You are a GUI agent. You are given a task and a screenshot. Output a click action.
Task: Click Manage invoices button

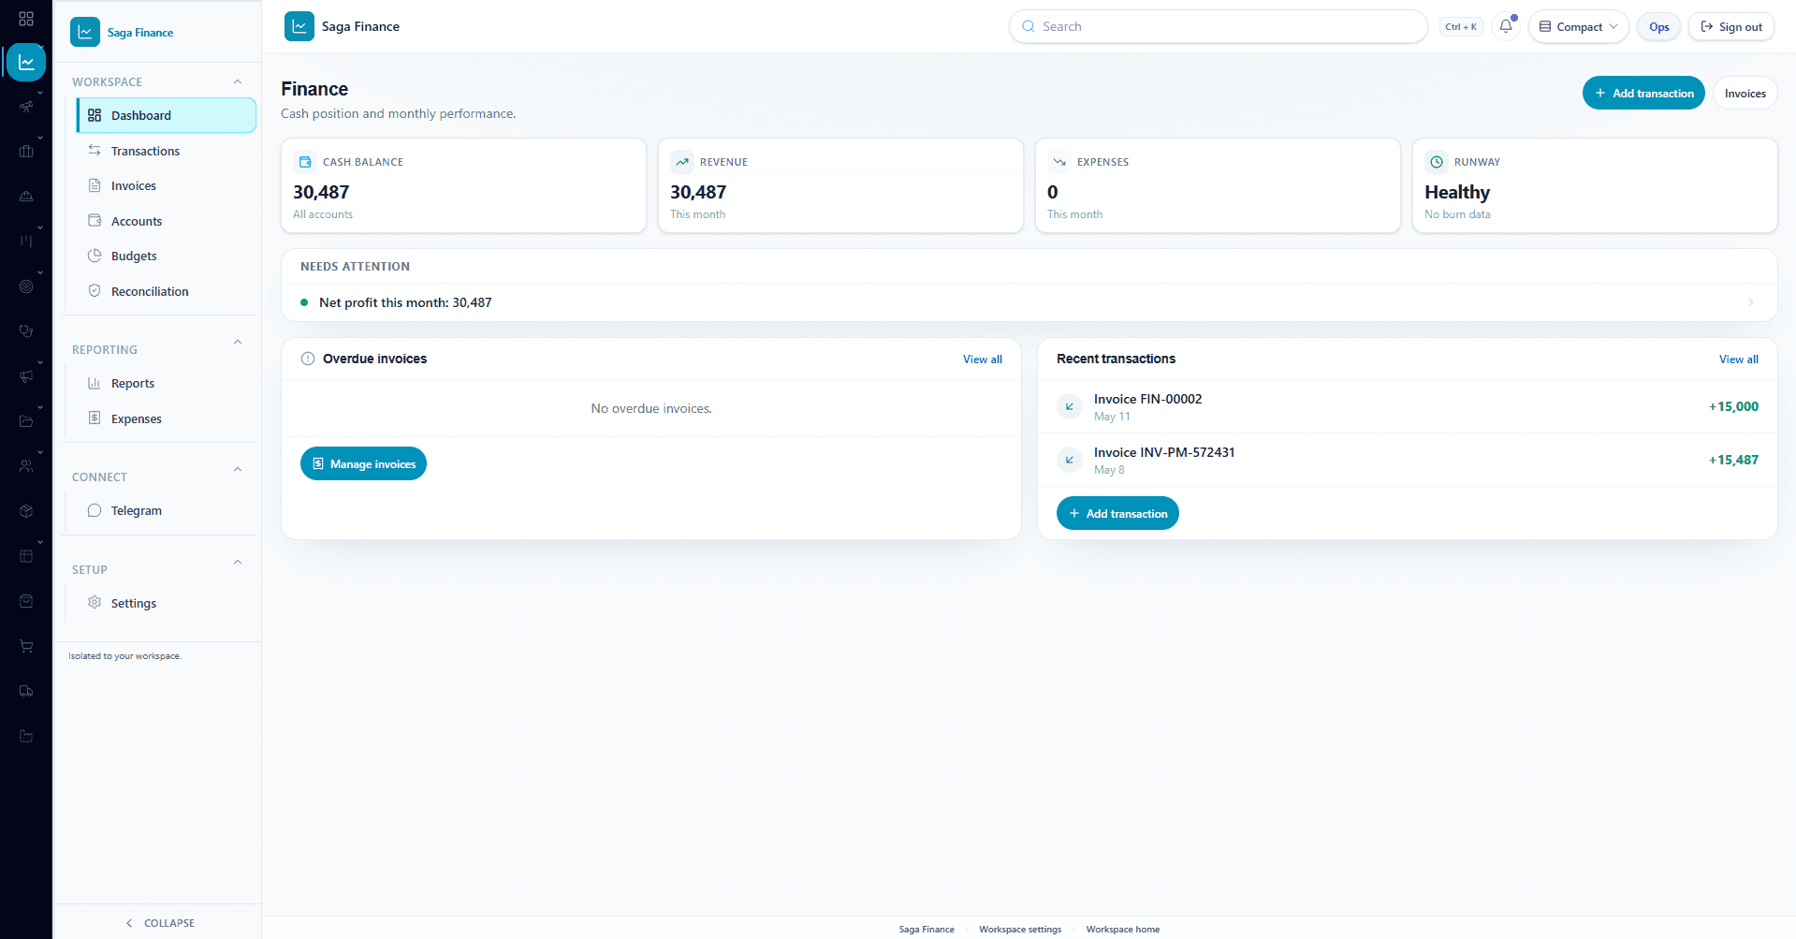click(x=363, y=463)
